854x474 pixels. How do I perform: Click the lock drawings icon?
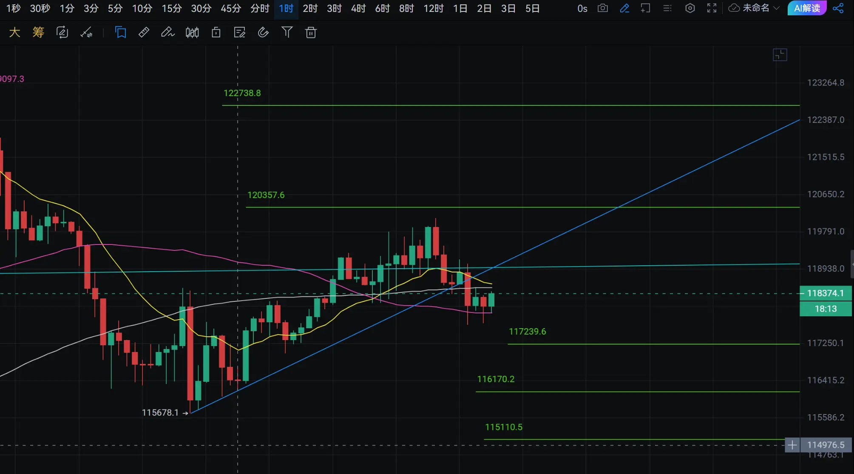(216, 32)
